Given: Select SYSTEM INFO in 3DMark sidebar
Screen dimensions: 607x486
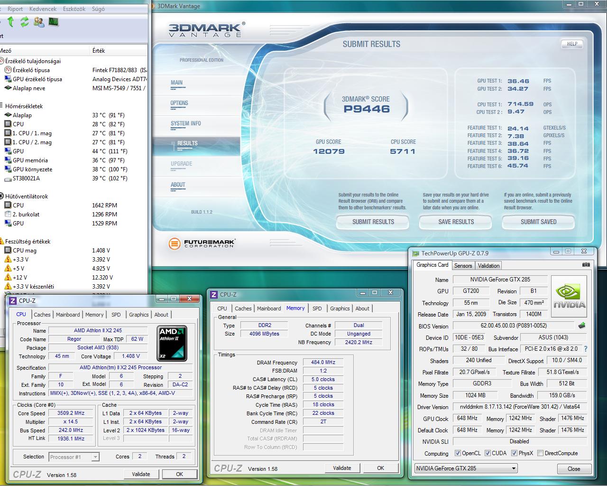Looking at the screenshot, I should click(x=186, y=123).
